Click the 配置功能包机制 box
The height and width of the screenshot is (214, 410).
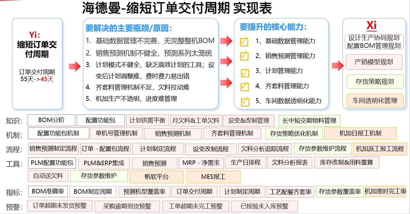pos(58,133)
